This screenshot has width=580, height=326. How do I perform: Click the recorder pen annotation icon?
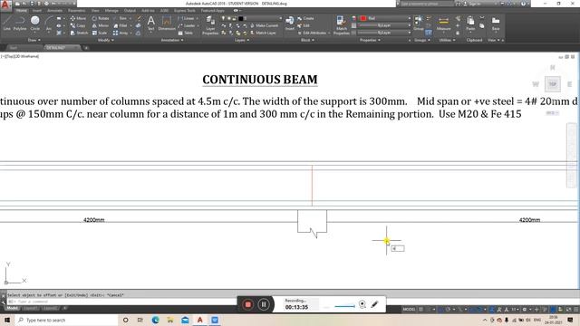pos(374,304)
